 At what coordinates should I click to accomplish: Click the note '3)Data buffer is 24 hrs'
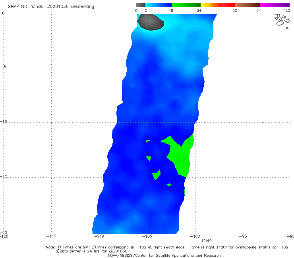tap(91, 251)
